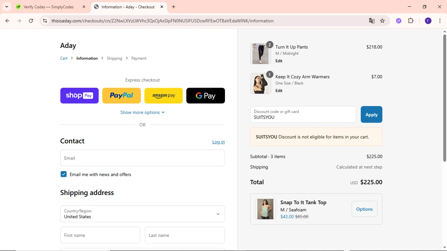This screenshot has width=447, height=251.
Task: Click the Aday store title
Action: tap(68, 46)
